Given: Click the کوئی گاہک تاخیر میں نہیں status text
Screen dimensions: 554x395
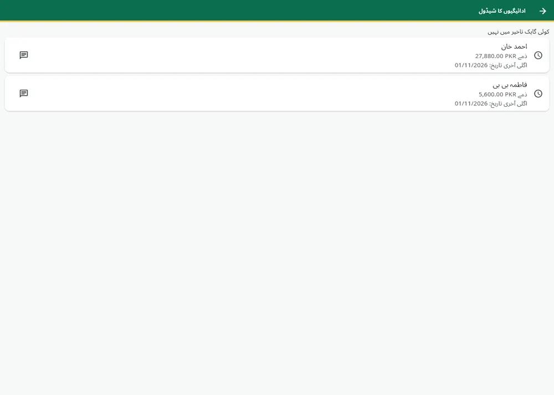Looking at the screenshot, I should tap(519, 32).
